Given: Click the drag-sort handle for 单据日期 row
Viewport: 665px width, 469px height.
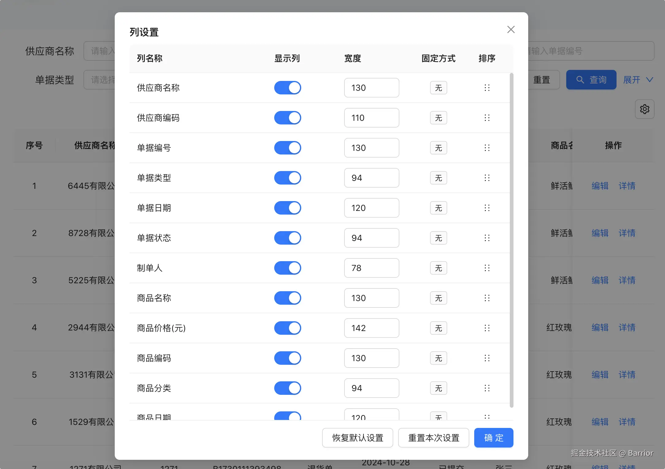Looking at the screenshot, I should [x=487, y=208].
